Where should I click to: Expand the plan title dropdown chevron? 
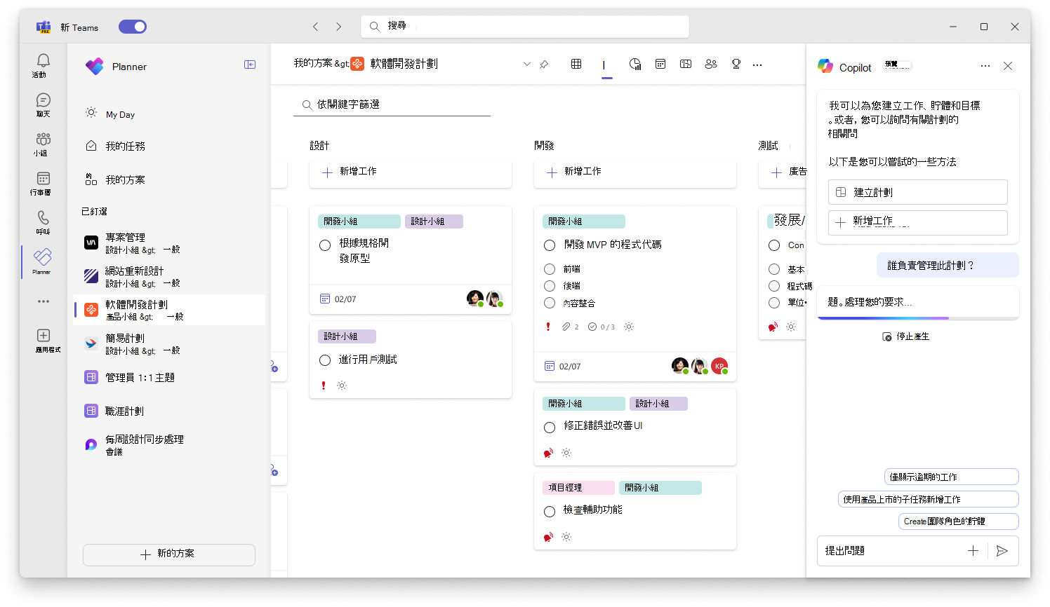(x=527, y=64)
